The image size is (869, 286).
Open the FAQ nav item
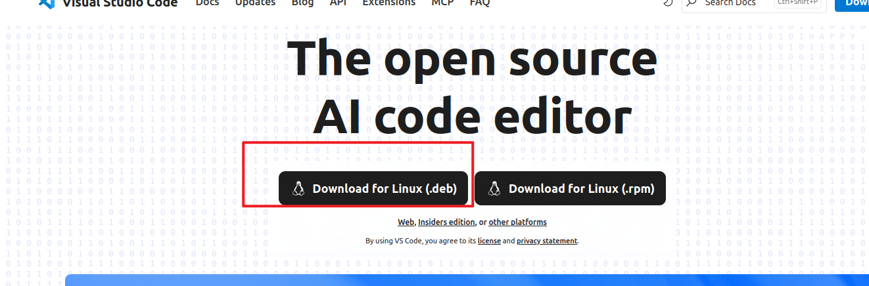pos(480,3)
